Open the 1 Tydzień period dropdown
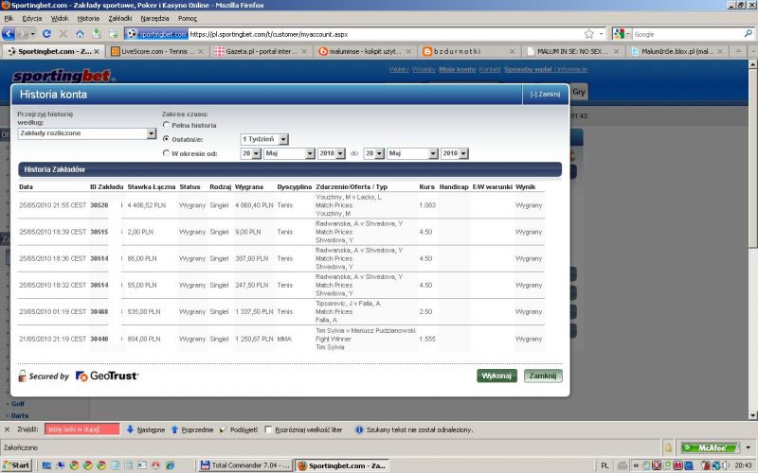 (264, 139)
